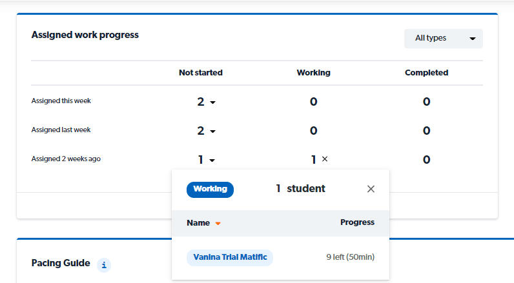Click the Progress column header

pos(357,222)
